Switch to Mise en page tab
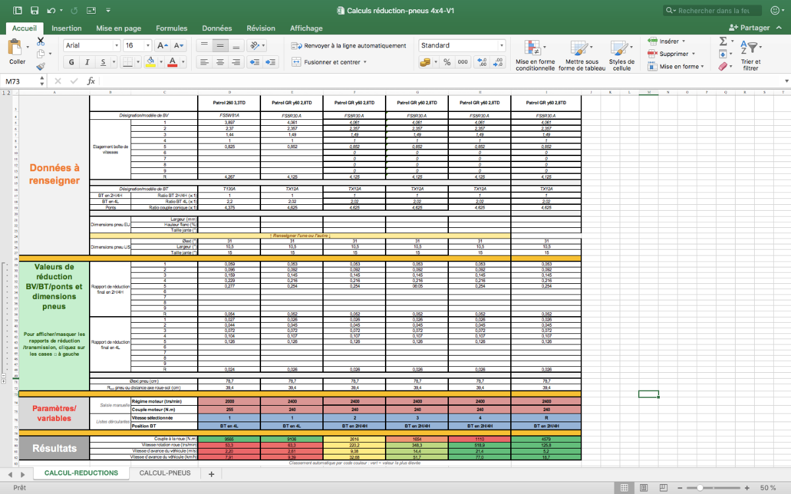791x494 pixels. (x=119, y=28)
